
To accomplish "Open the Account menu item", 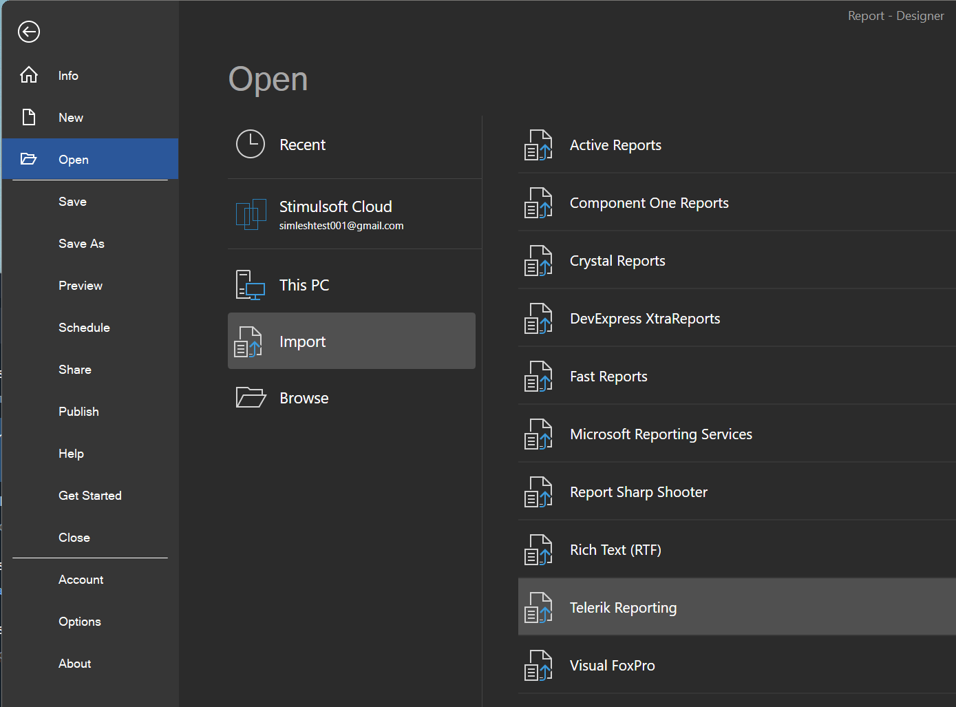I will click(90, 580).
